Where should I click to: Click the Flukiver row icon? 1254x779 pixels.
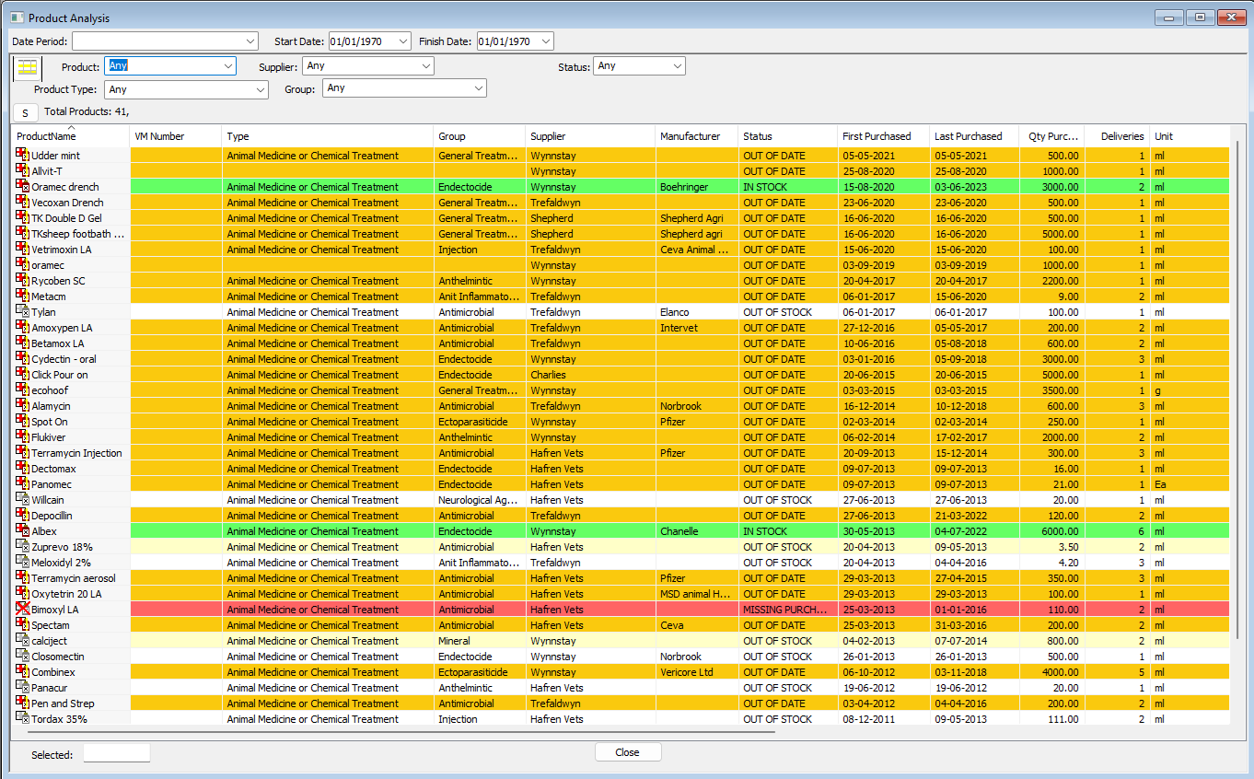[23, 437]
